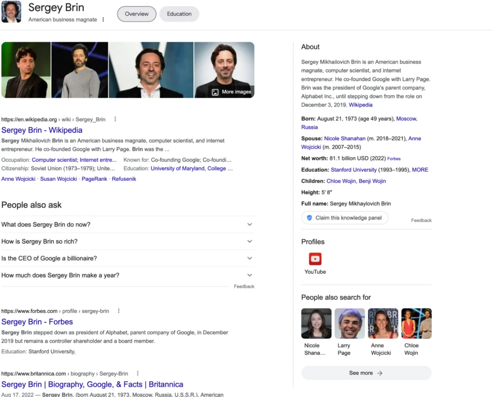The width and height of the screenshot is (492, 397).
Task: Click the Anne Wojcicki spouse link in About
Action: click(361, 143)
